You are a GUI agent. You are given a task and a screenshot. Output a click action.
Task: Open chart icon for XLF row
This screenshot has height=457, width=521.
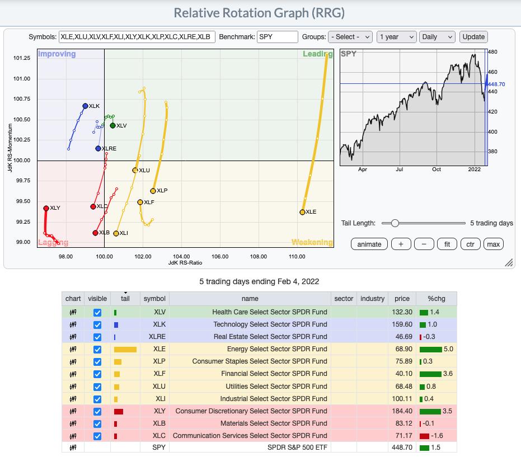coord(73,374)
